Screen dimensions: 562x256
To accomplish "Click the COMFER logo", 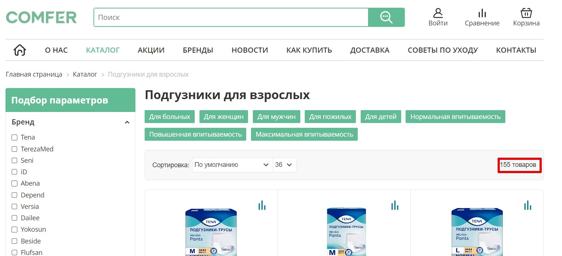I will (x=41, y=17).
